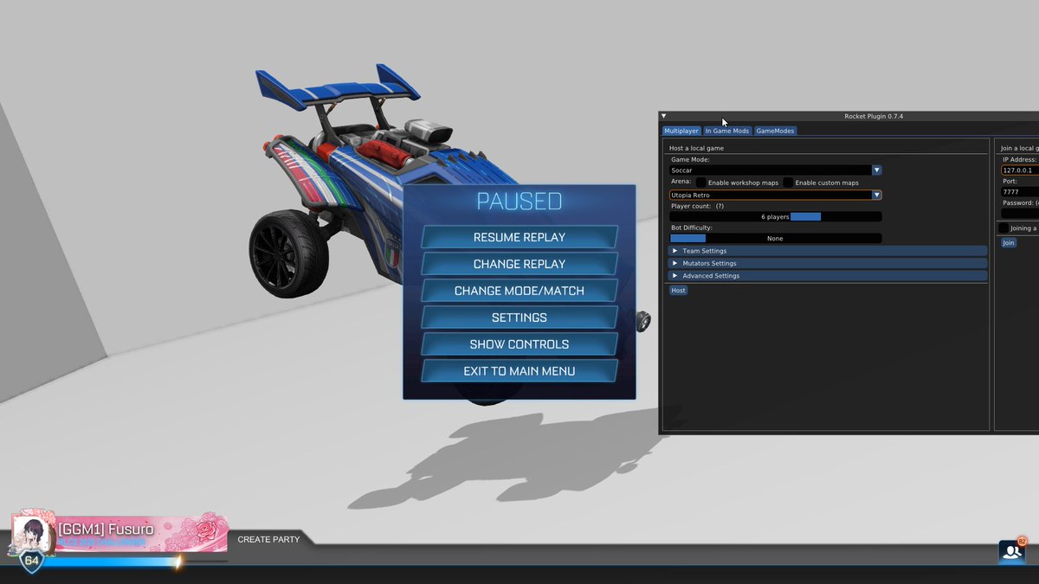The width and height of the screenshot is (1039, 584).
Task: Click the Host button
Action: 679,291
